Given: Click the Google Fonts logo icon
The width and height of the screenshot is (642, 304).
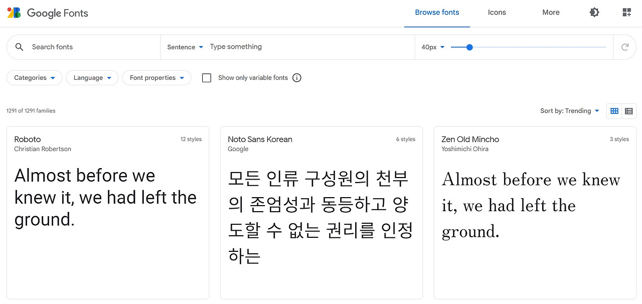Looking at the screenshot, I should [14, 13].
